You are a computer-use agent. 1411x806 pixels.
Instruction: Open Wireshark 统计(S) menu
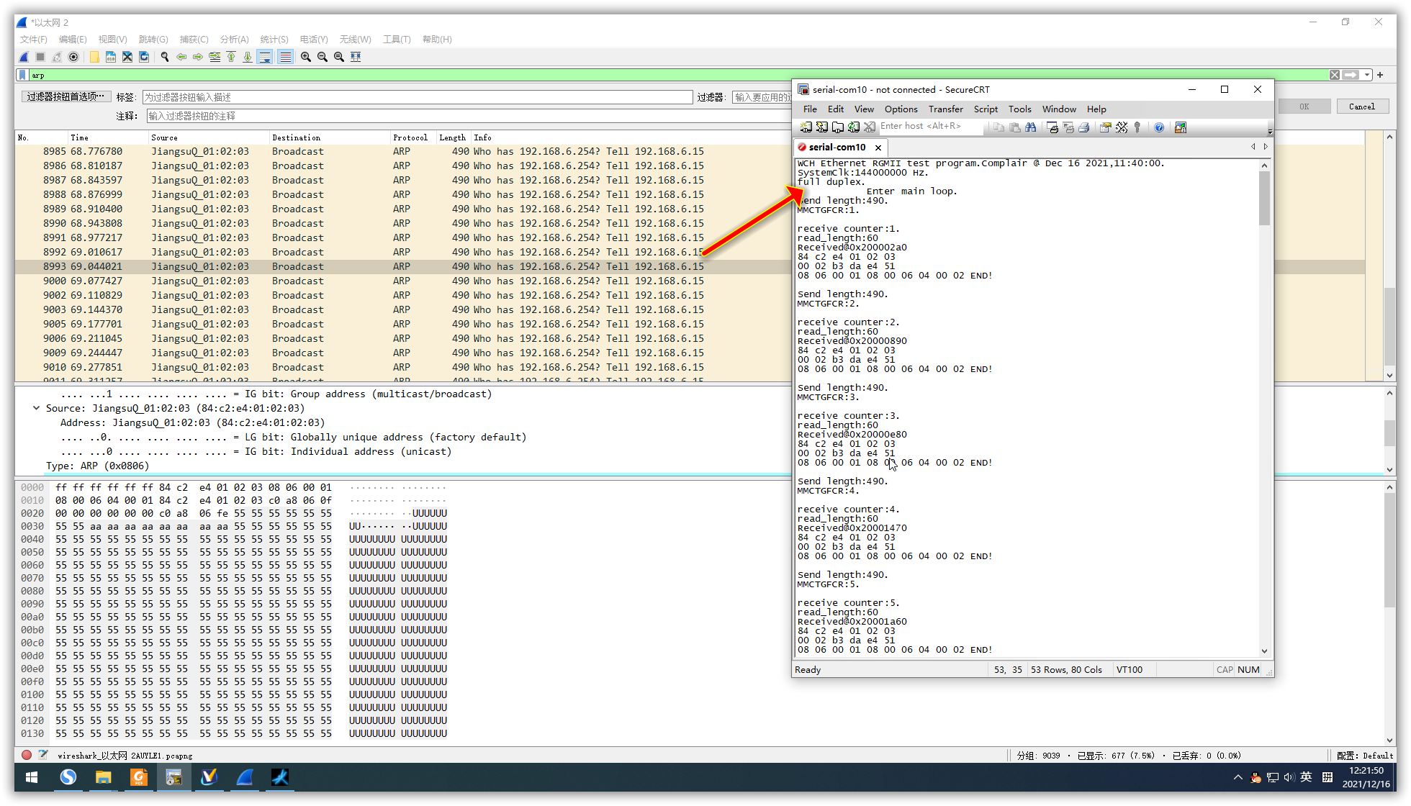(274, 39)
